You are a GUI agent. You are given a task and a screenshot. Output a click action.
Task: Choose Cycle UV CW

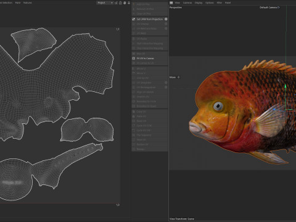[150, 130]
